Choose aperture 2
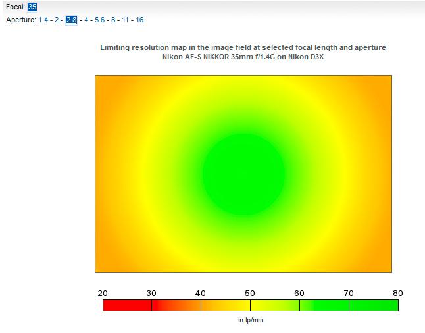Screen dimensions: 425x333 pos(57,20)
